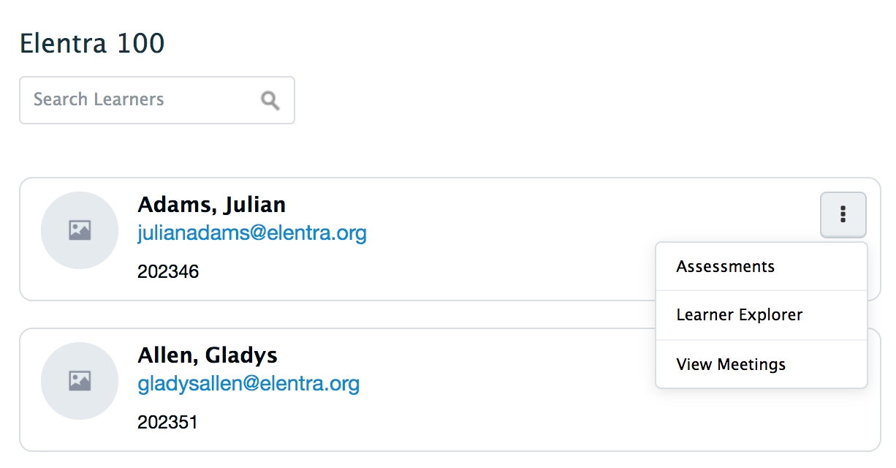Select Assessments from the dropdown menu
The image size is (896, 468).
point(725,266)
